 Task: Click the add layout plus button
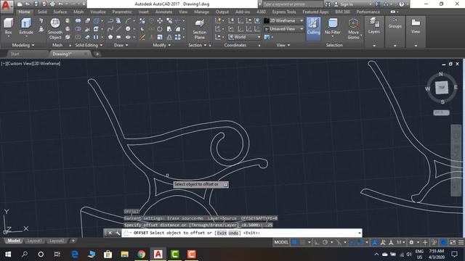[x=73, y=241]
